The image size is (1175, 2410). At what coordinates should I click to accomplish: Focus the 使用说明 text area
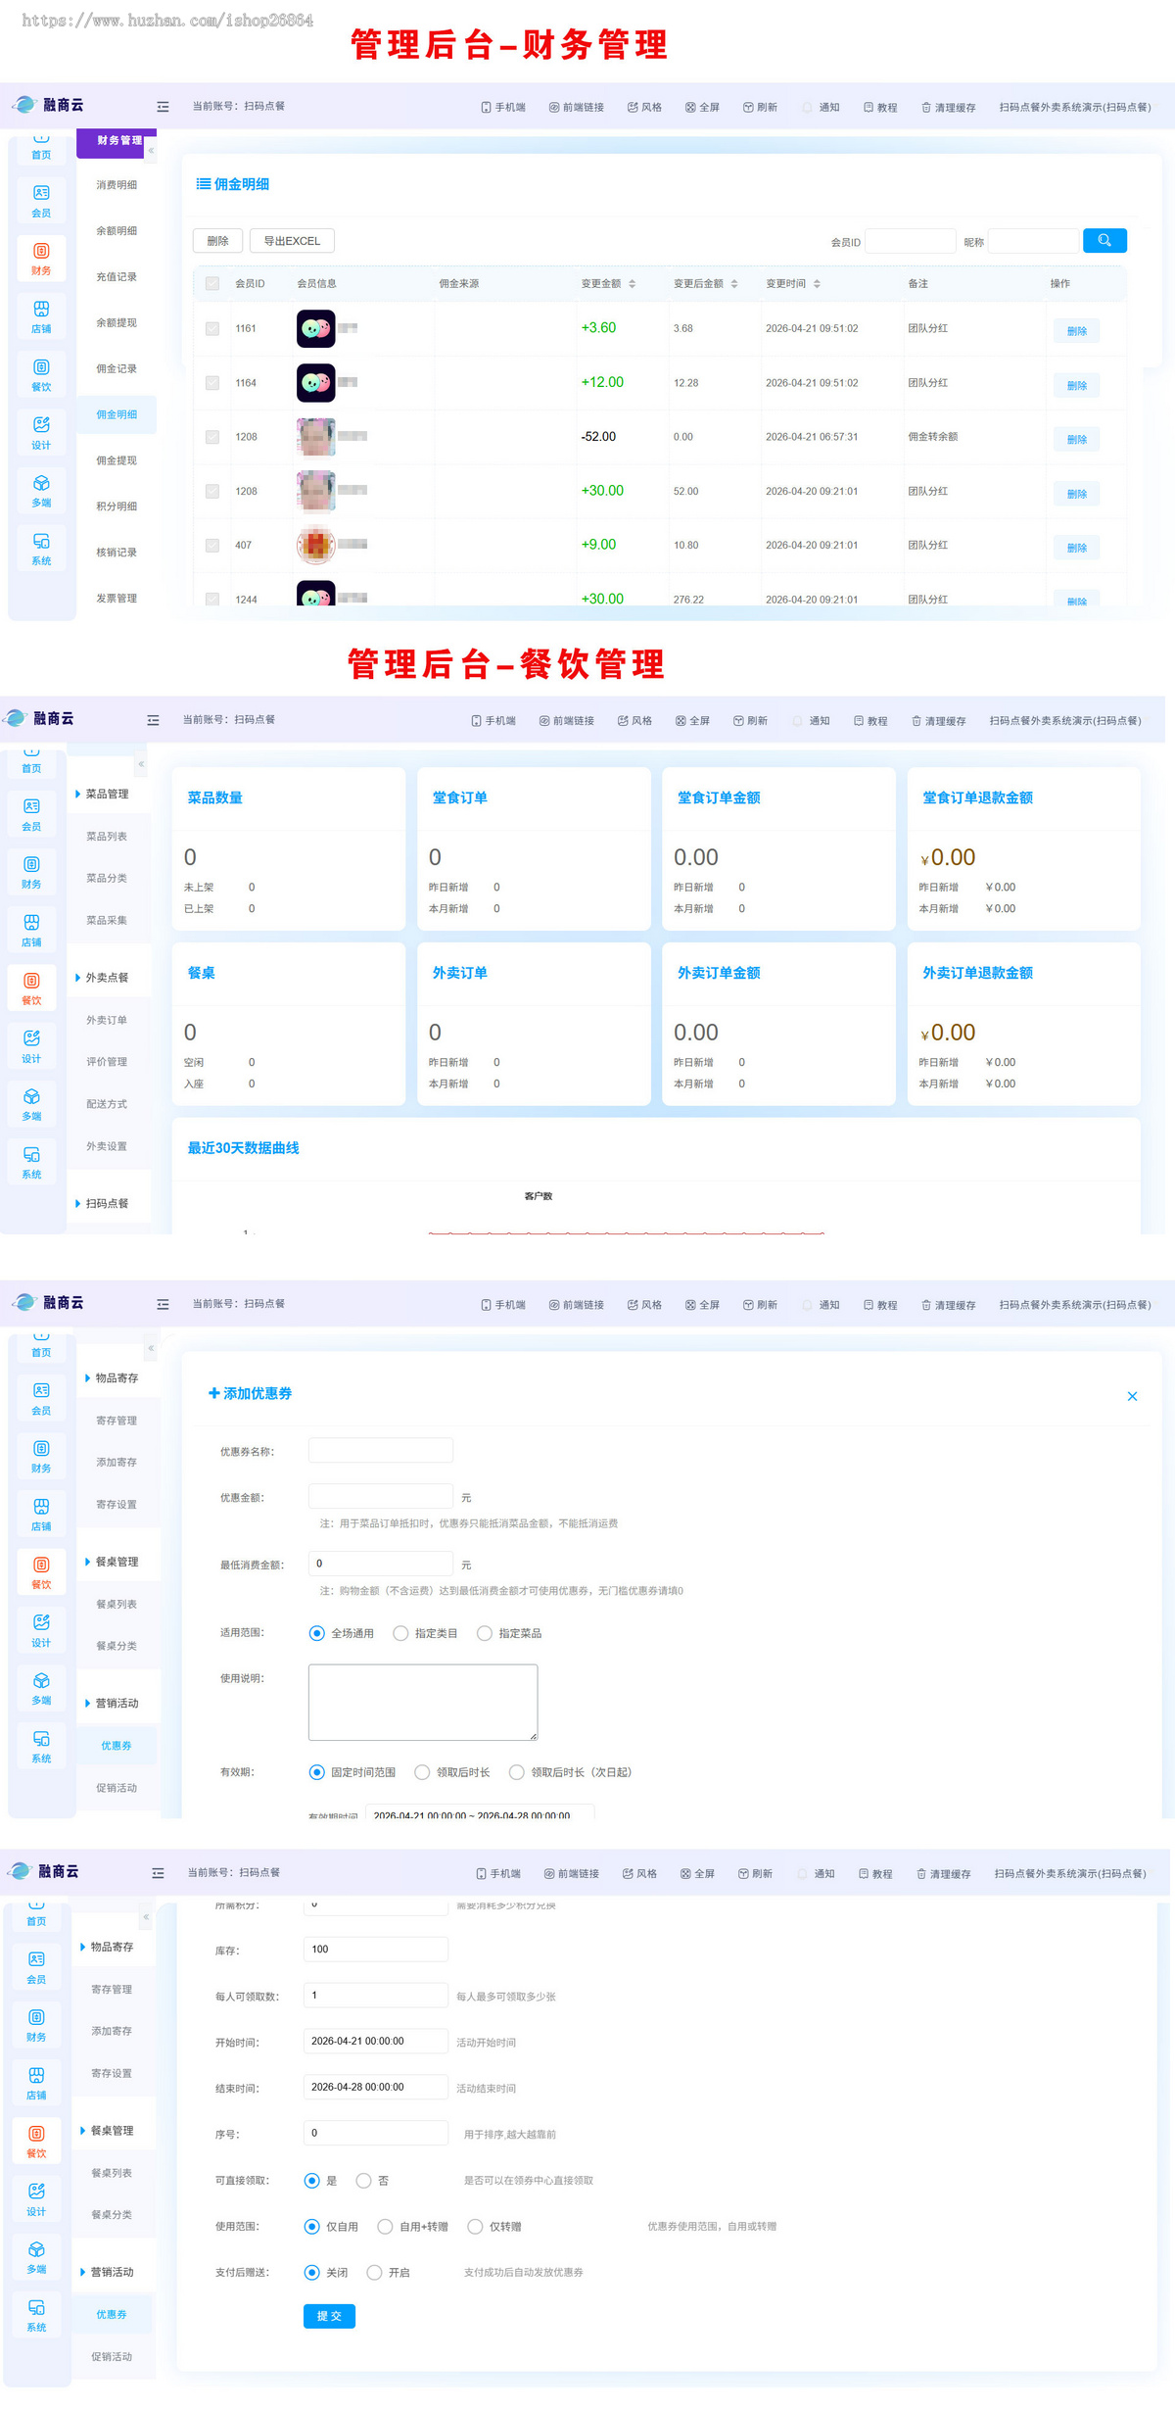tap(423, 1703)
